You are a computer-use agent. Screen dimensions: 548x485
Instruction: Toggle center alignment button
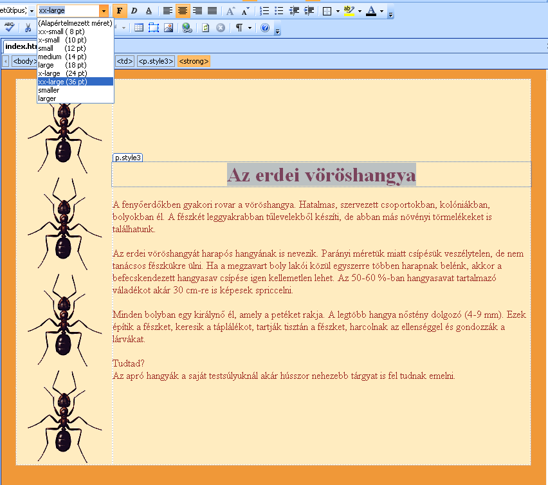[x=183, y=11]
